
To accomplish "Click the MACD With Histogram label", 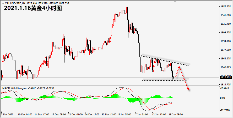I will point(15,88).
